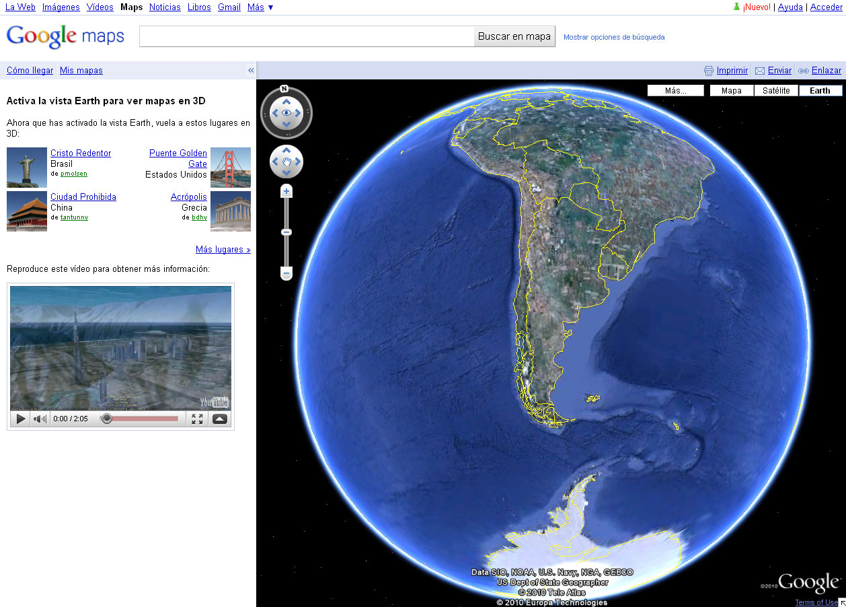Click the Buscar en mapa button
The height and width of the screenshot is (607, 846).
514,36
